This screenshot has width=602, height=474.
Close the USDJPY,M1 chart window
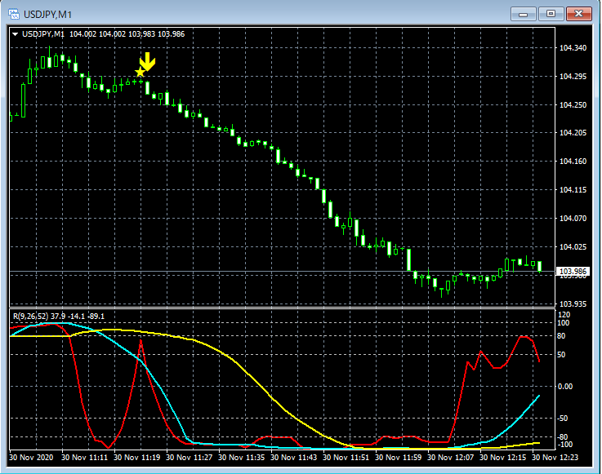coord(579,14)
